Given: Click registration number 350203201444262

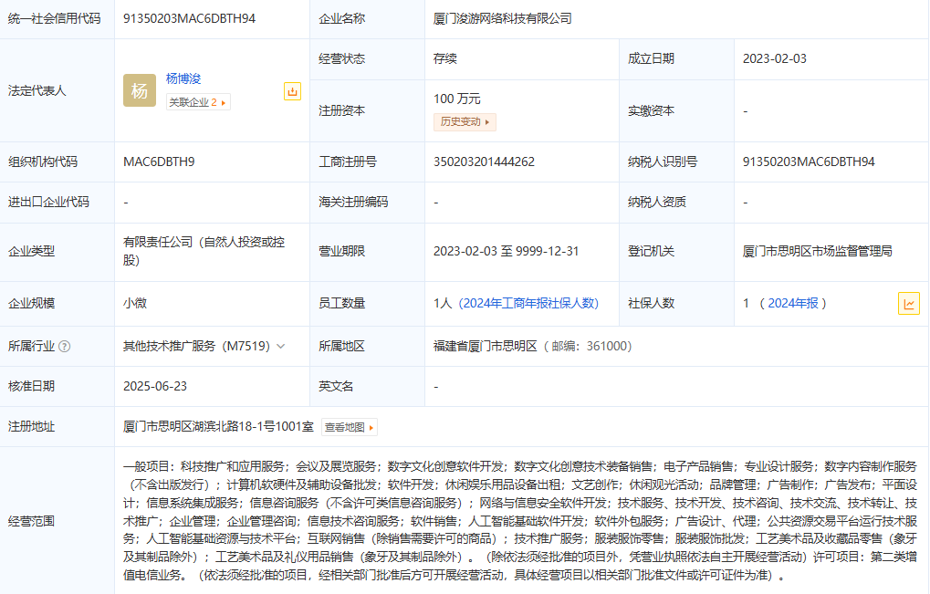Looking at the screenshot, I should [x=484, y=162].
